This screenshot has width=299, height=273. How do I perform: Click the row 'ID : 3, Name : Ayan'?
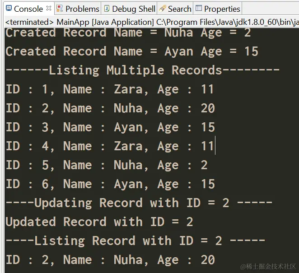pos(110,127)
